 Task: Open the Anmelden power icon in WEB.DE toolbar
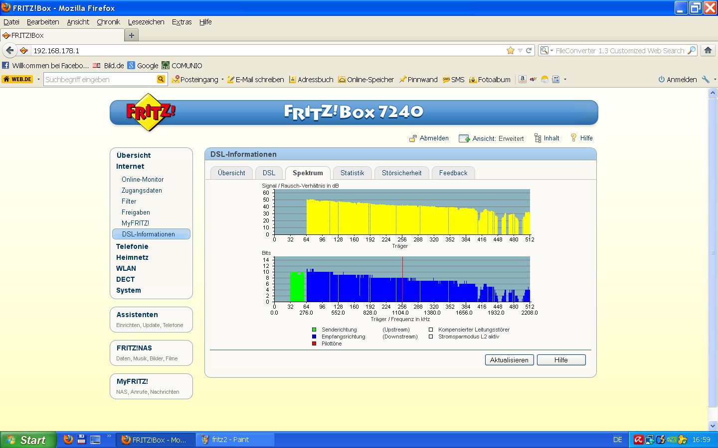pos(661,79)
